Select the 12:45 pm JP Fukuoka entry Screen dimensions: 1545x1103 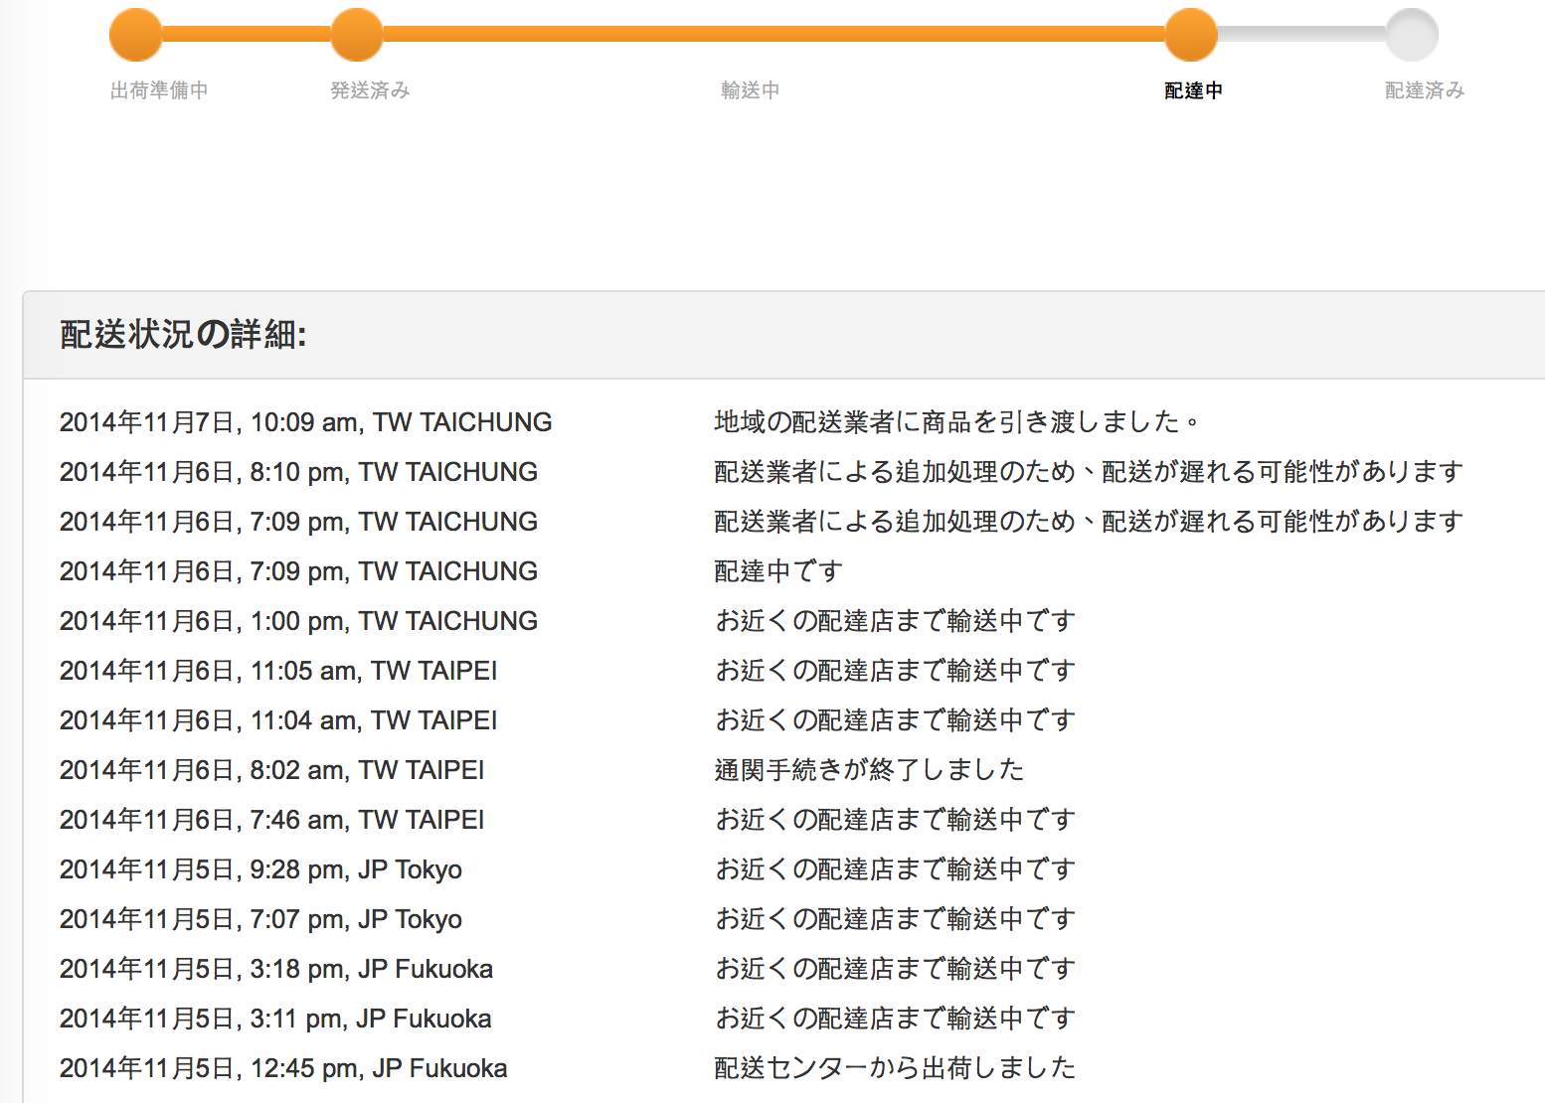tap(283, 1068)
